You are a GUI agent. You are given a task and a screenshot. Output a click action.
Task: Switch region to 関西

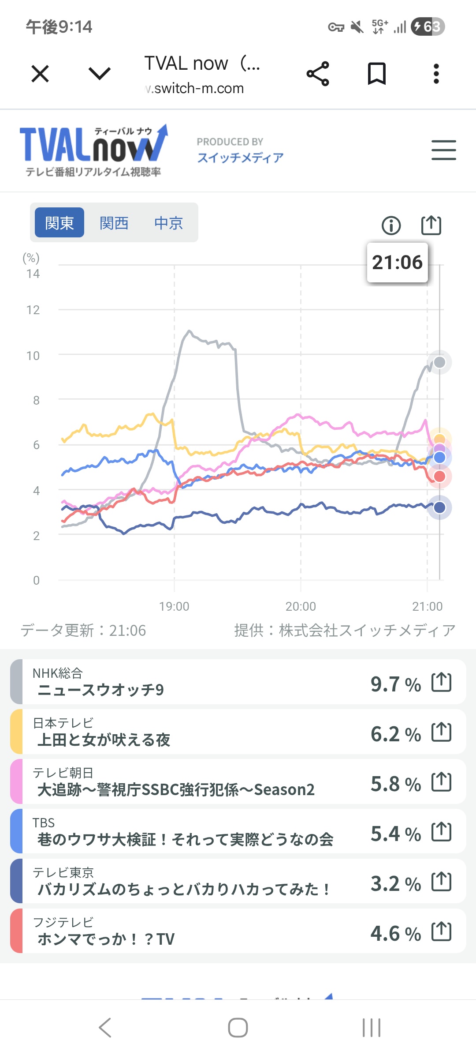coord(114,222)
